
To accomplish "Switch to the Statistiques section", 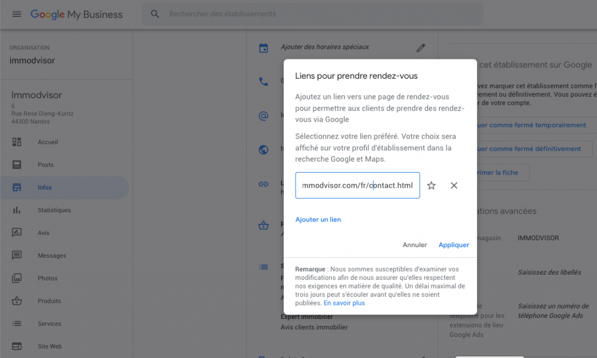I will (17, 210).
